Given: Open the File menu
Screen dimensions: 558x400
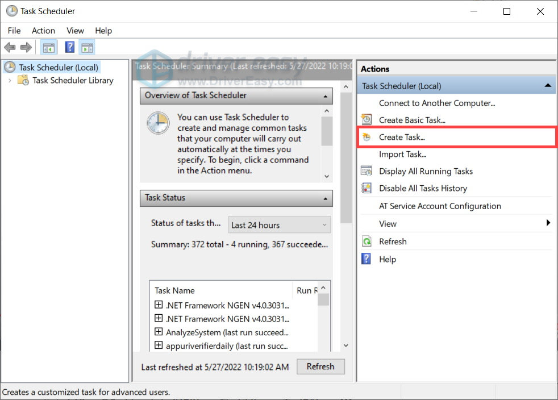Looking at the screenshot, I should click(14, 31).
